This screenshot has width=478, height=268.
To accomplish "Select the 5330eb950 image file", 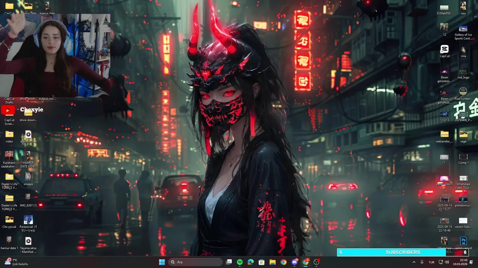I will (x=444, y=9).
